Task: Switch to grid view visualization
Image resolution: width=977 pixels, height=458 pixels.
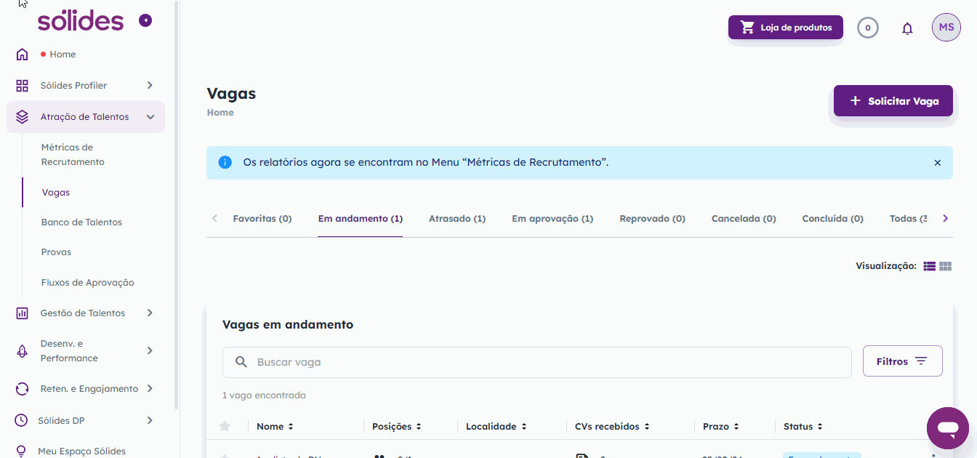Action: coord(945,267)
